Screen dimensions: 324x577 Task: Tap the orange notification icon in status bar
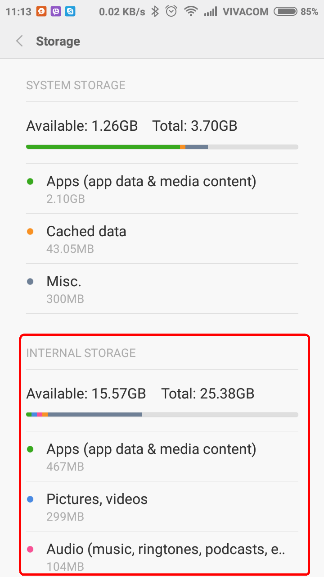(41, 12)
